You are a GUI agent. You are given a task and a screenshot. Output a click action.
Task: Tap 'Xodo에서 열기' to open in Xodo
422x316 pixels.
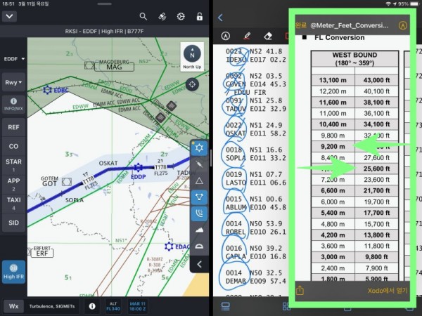(387, 291)
